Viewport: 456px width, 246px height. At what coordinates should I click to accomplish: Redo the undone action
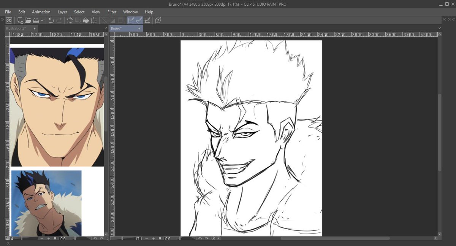point(59,20)
